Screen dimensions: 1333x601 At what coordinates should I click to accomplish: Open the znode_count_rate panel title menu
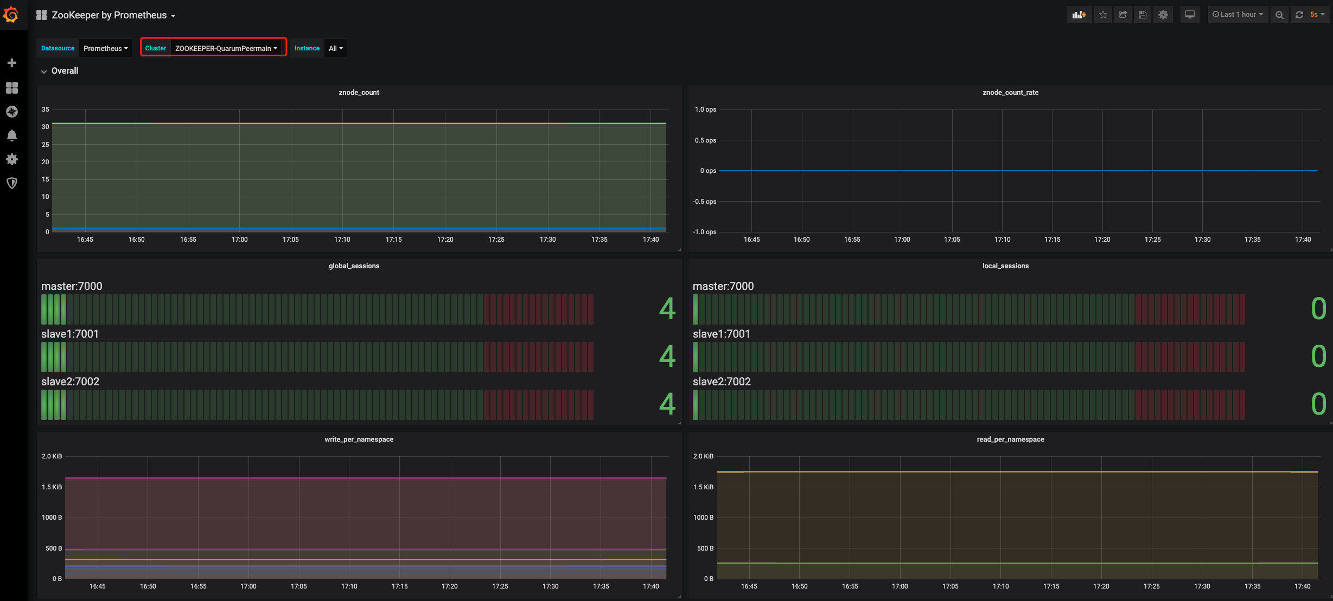point(1010,93)
